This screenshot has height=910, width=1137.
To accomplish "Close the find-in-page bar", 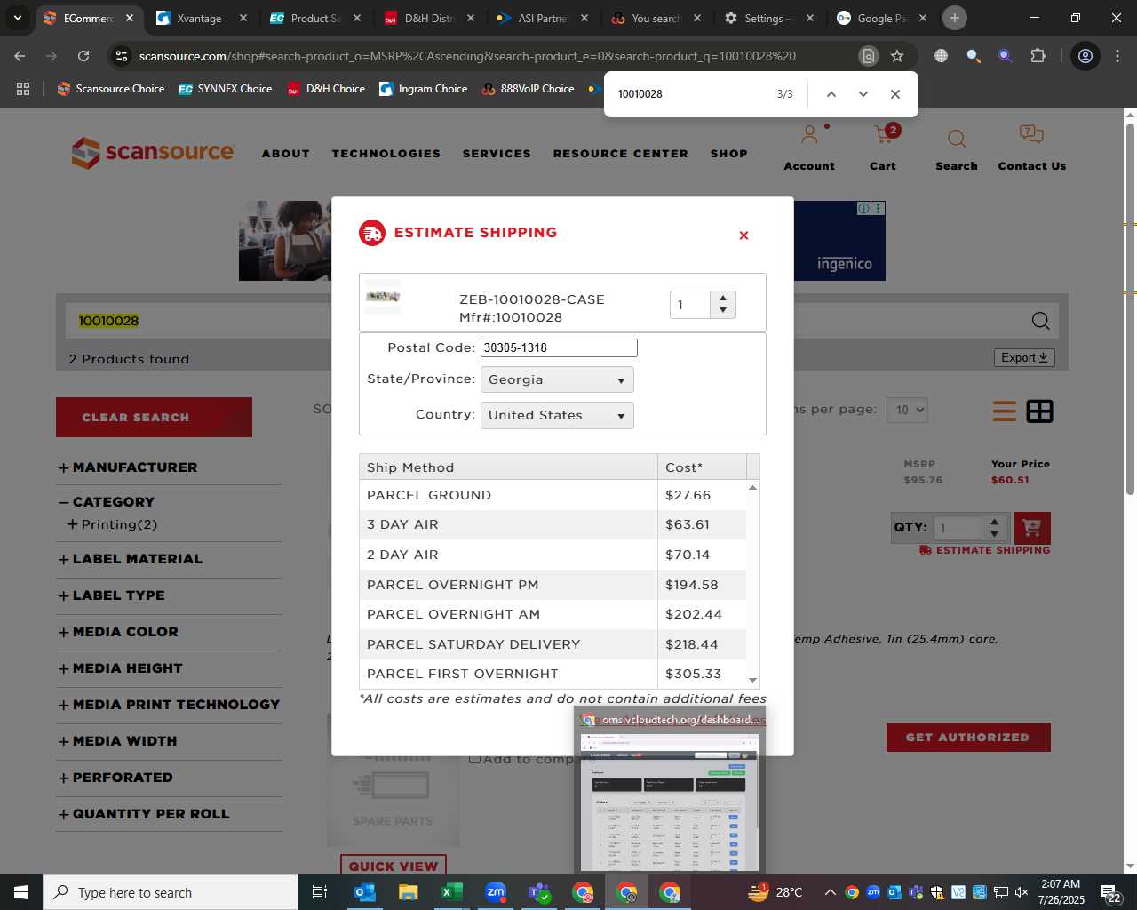I will coord(894,94).
